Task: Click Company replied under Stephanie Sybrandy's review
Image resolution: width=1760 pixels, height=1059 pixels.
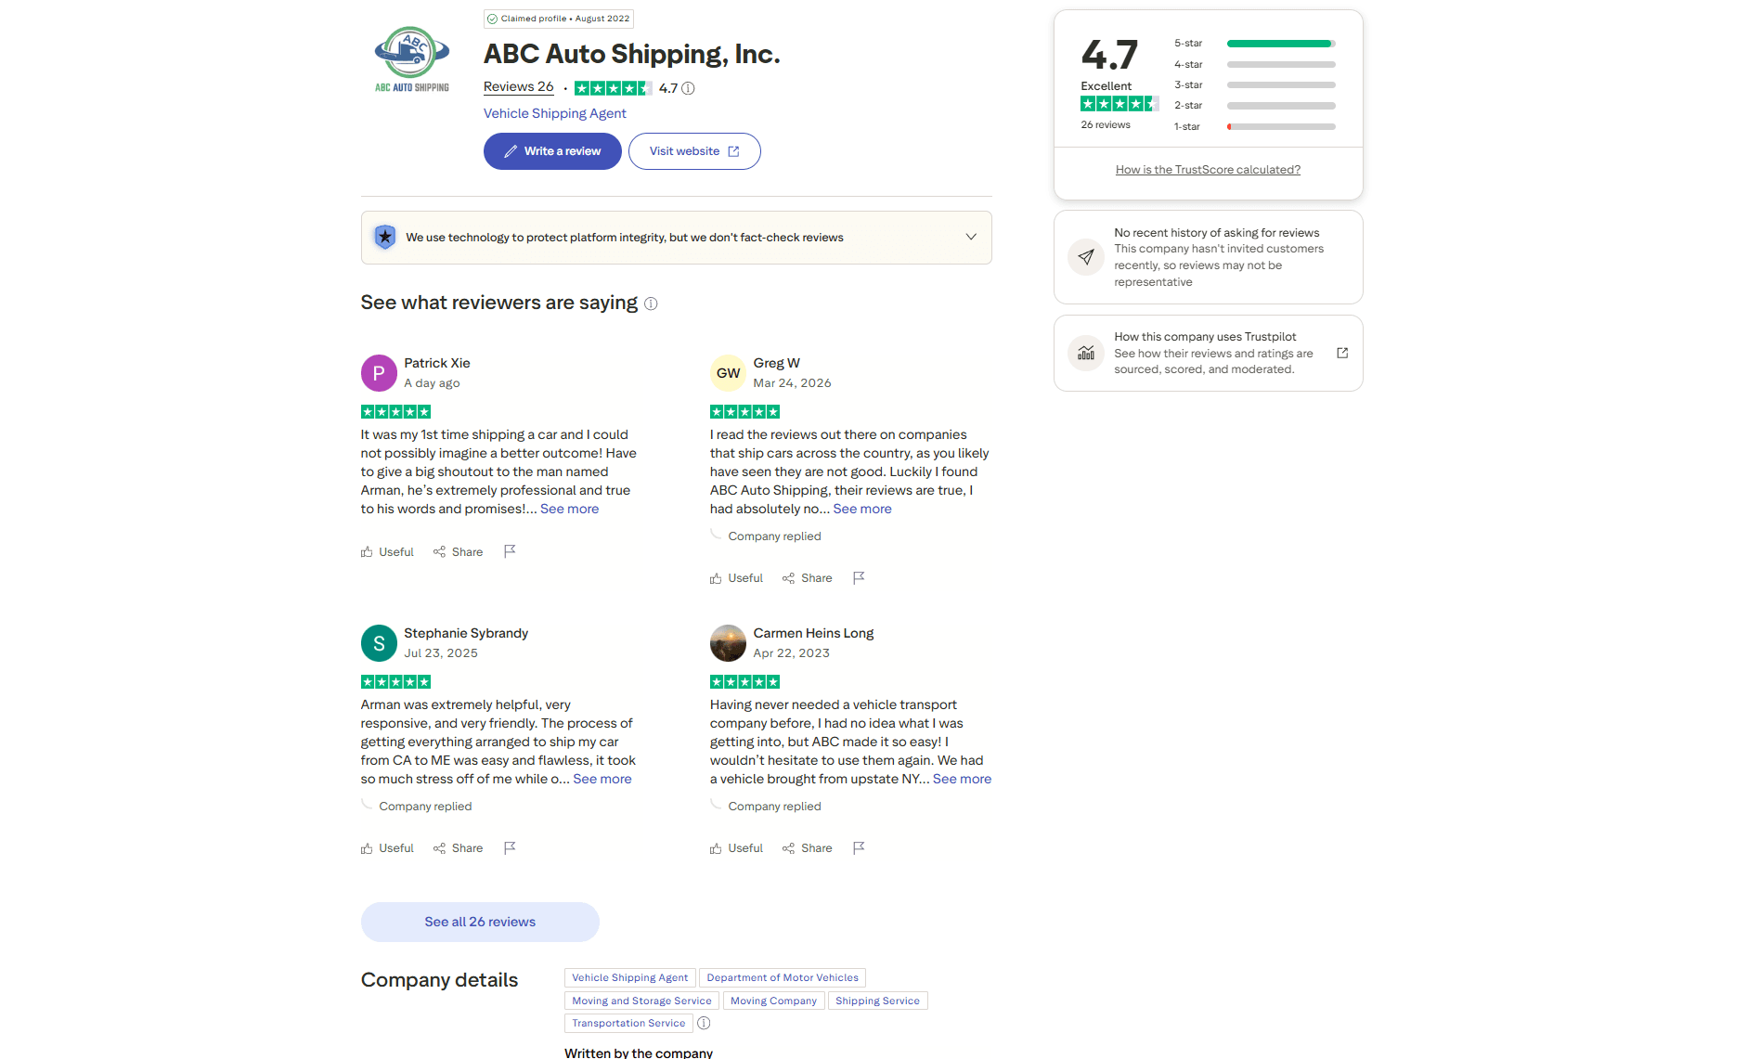Action: point(425,807)
